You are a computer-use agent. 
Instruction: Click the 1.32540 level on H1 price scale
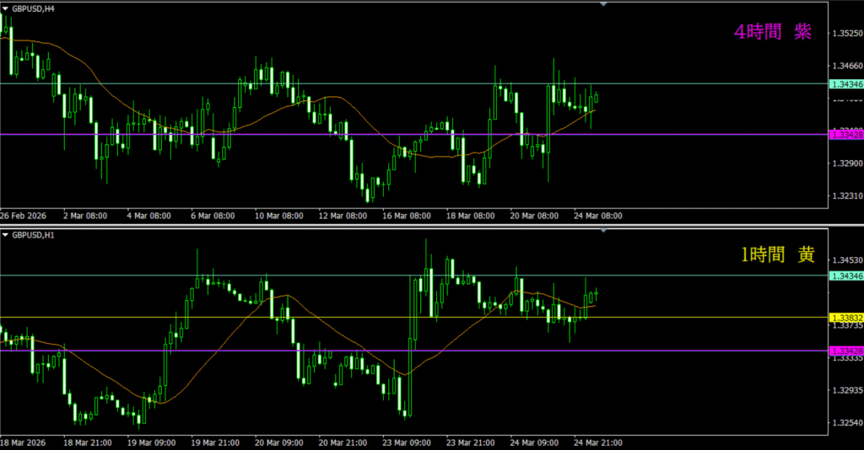coord(846,423)
